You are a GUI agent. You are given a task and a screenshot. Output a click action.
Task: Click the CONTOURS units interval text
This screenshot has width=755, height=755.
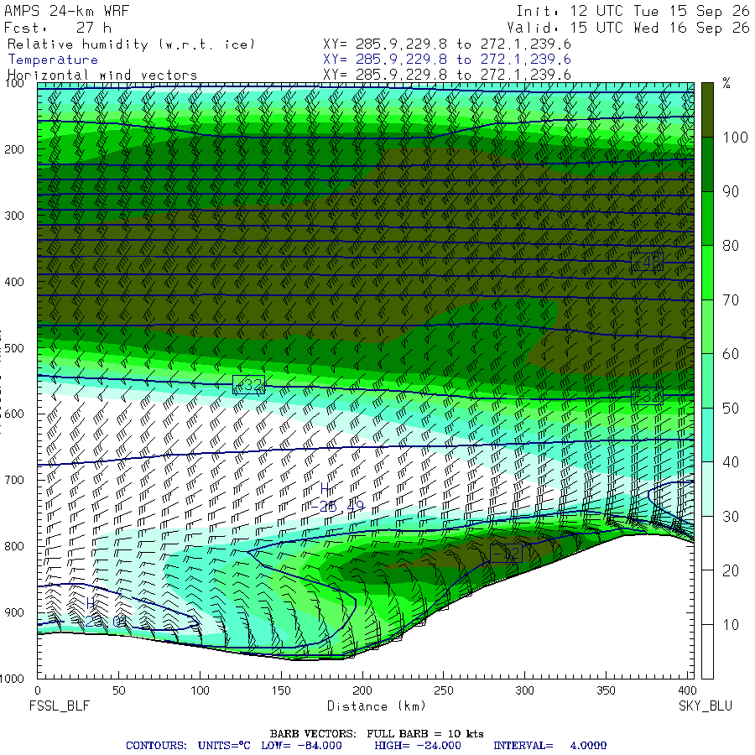click(x=366, y=746)
